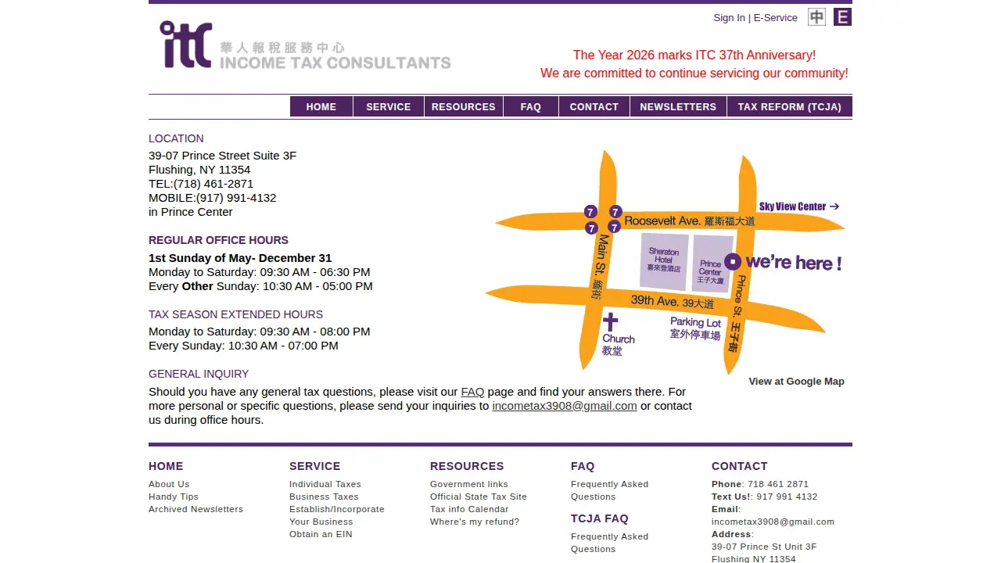This screenshot has width=1001, height=563.
Task: Click the ITC Income Tax Consultants logo
Action: (305, 45)
